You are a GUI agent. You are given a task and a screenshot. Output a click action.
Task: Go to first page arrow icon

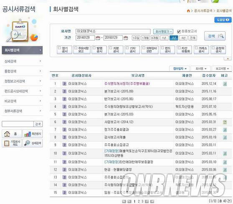(124, 201)
